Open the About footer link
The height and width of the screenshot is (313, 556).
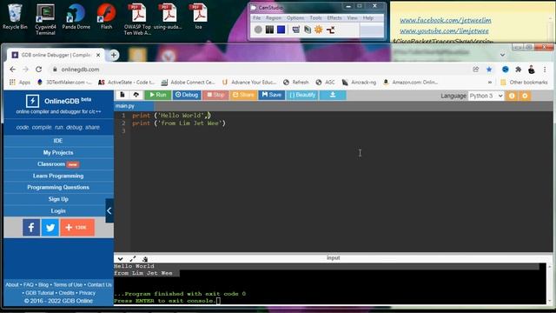(11, 284)
